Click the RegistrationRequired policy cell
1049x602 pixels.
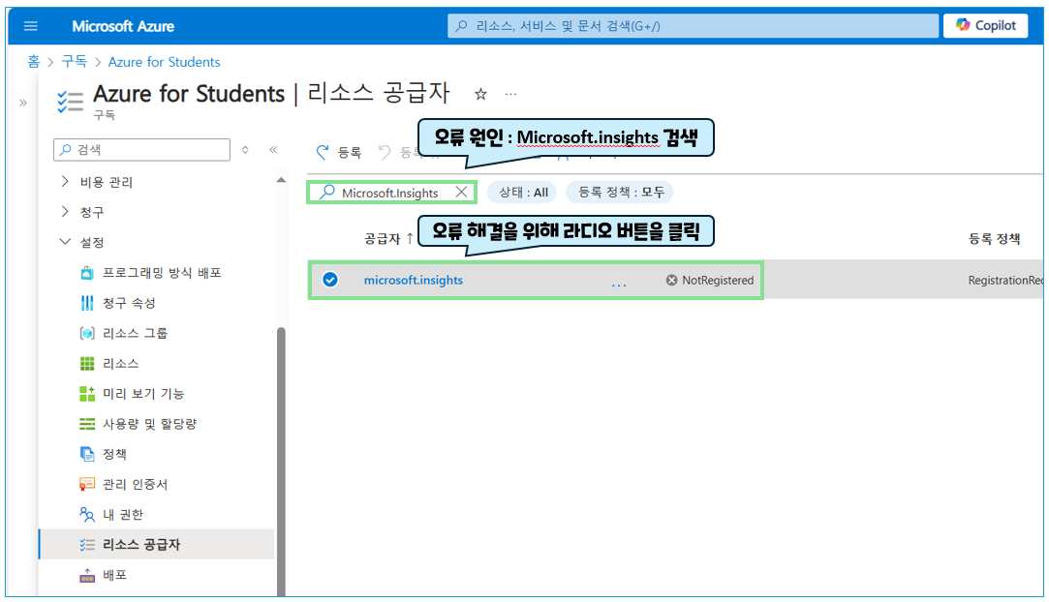(x=1005, y=281)
